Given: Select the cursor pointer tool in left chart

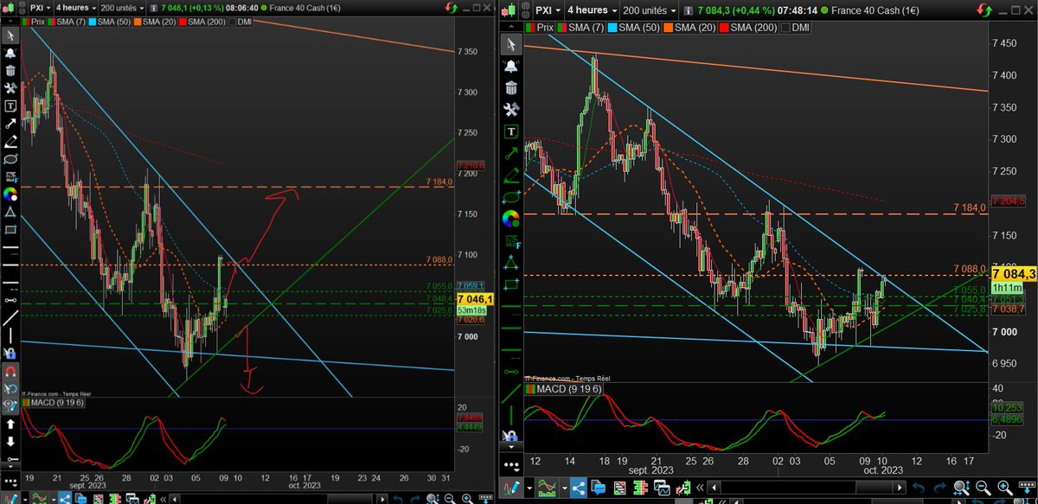Looking at the screenshot, I should click(10, 35).
